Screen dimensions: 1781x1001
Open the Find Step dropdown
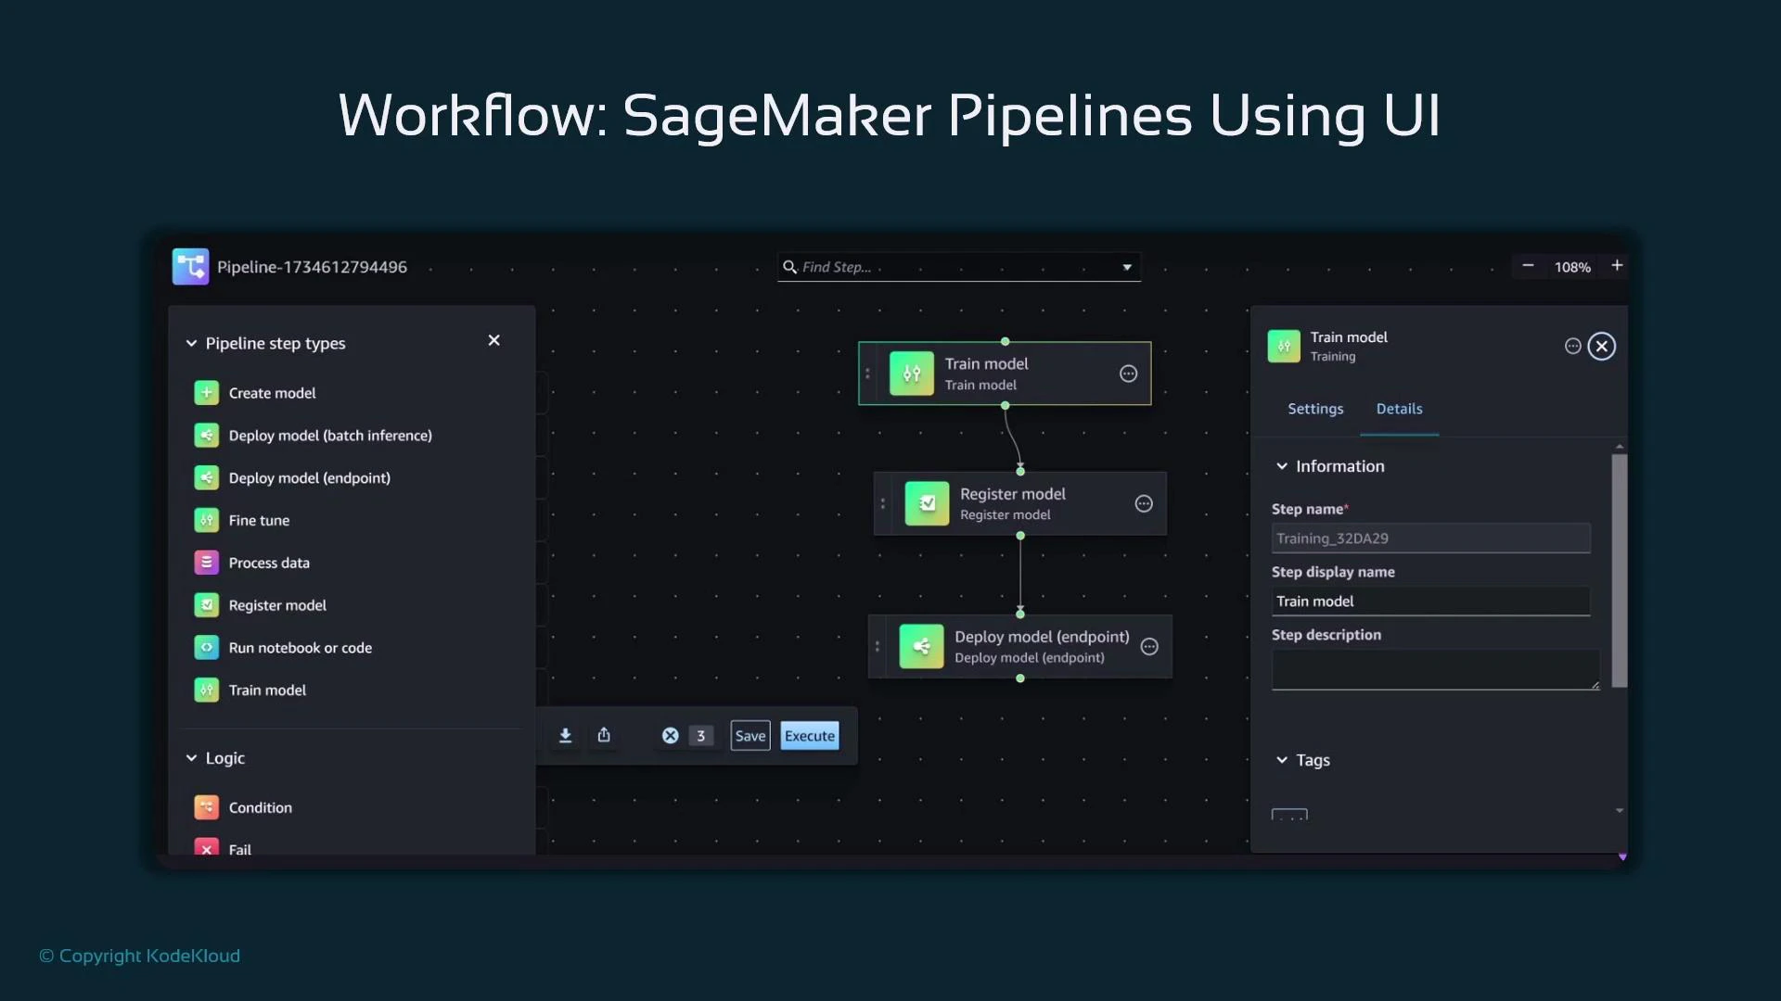1126,266
